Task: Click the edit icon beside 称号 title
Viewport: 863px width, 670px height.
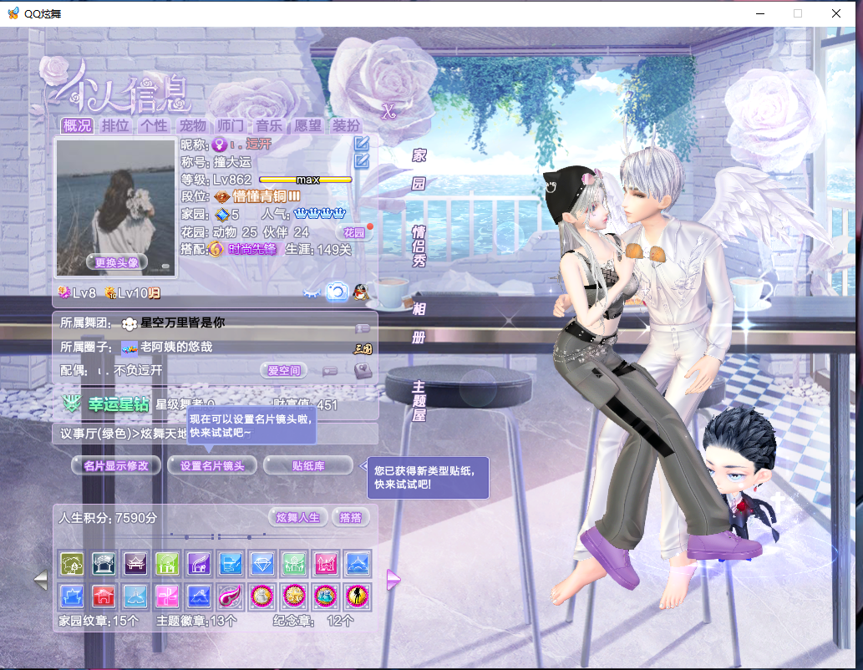Action: (362, 160)
